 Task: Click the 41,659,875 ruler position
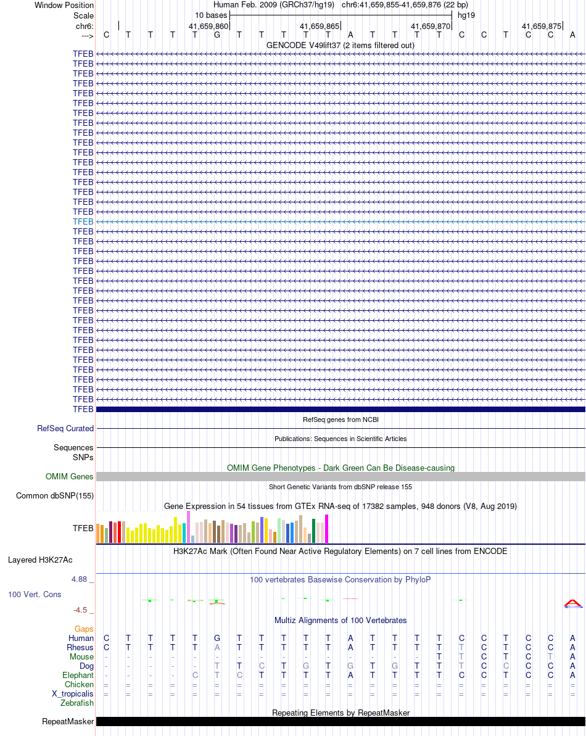pos(542,27)
